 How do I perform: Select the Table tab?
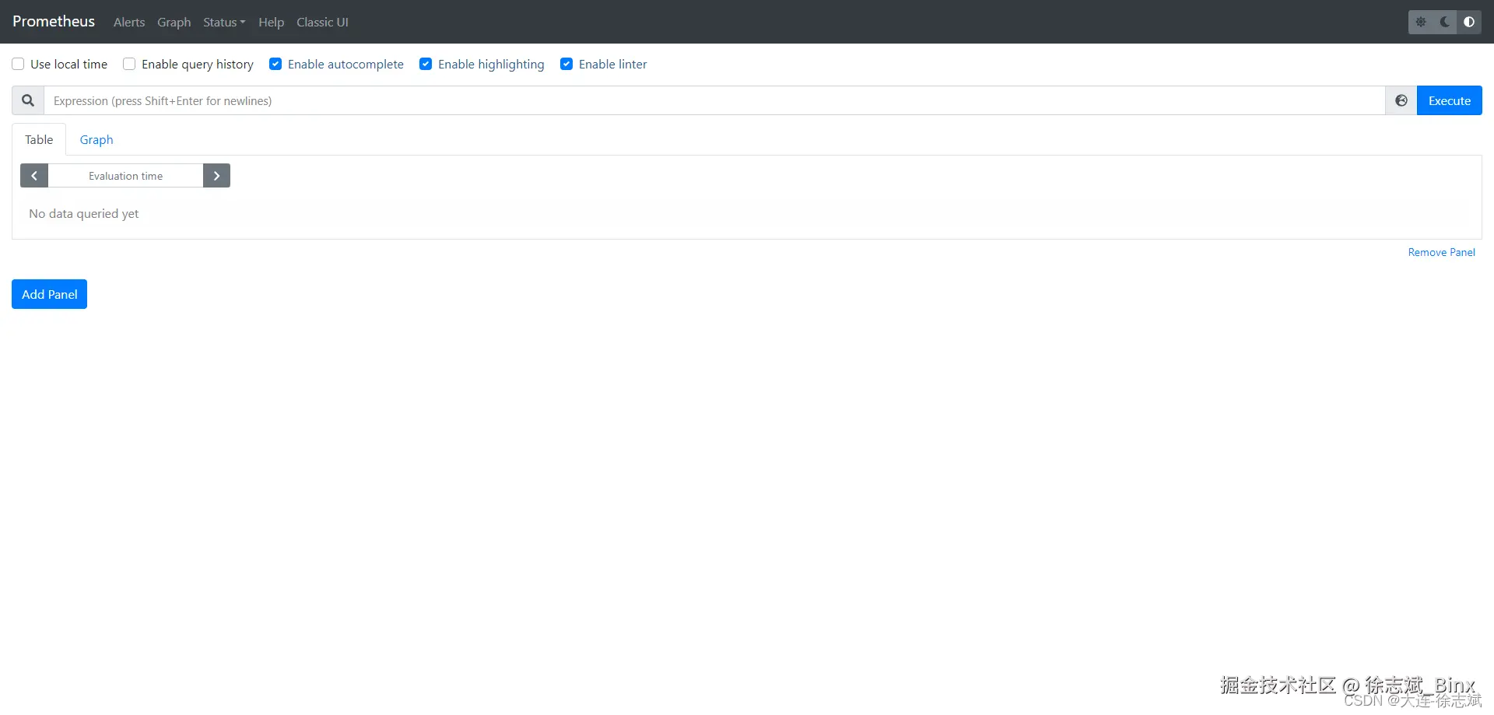39,139
